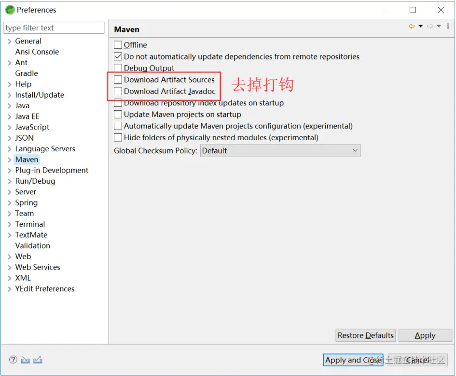Expand the Spring tree node
456x376 pixels.
[10, 202]
